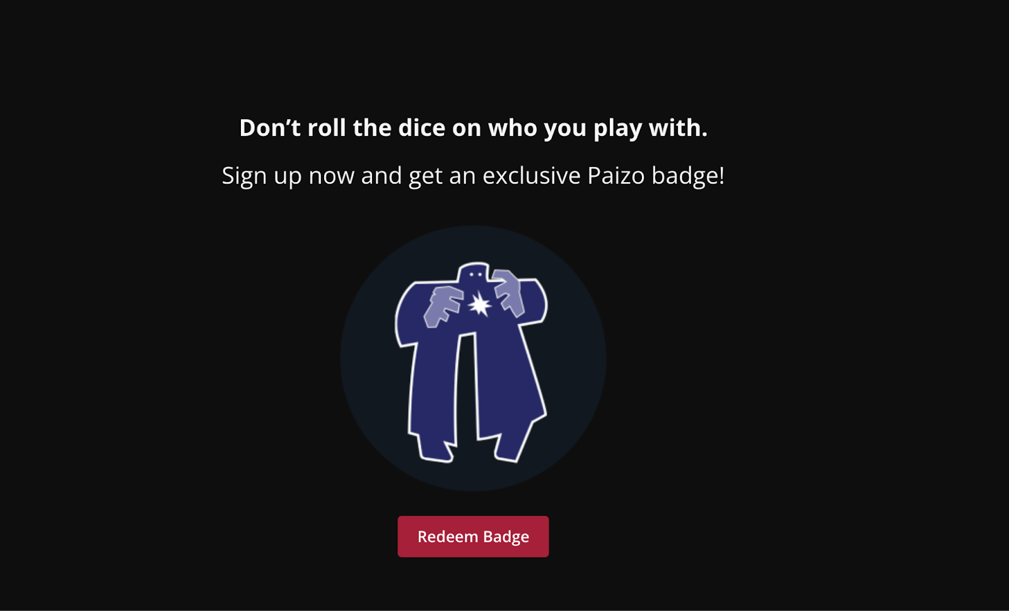Click the golem's right grey hand

[509, 292]
